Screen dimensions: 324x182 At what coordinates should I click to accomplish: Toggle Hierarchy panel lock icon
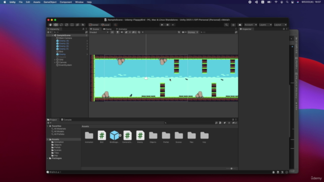pos(84,29)
